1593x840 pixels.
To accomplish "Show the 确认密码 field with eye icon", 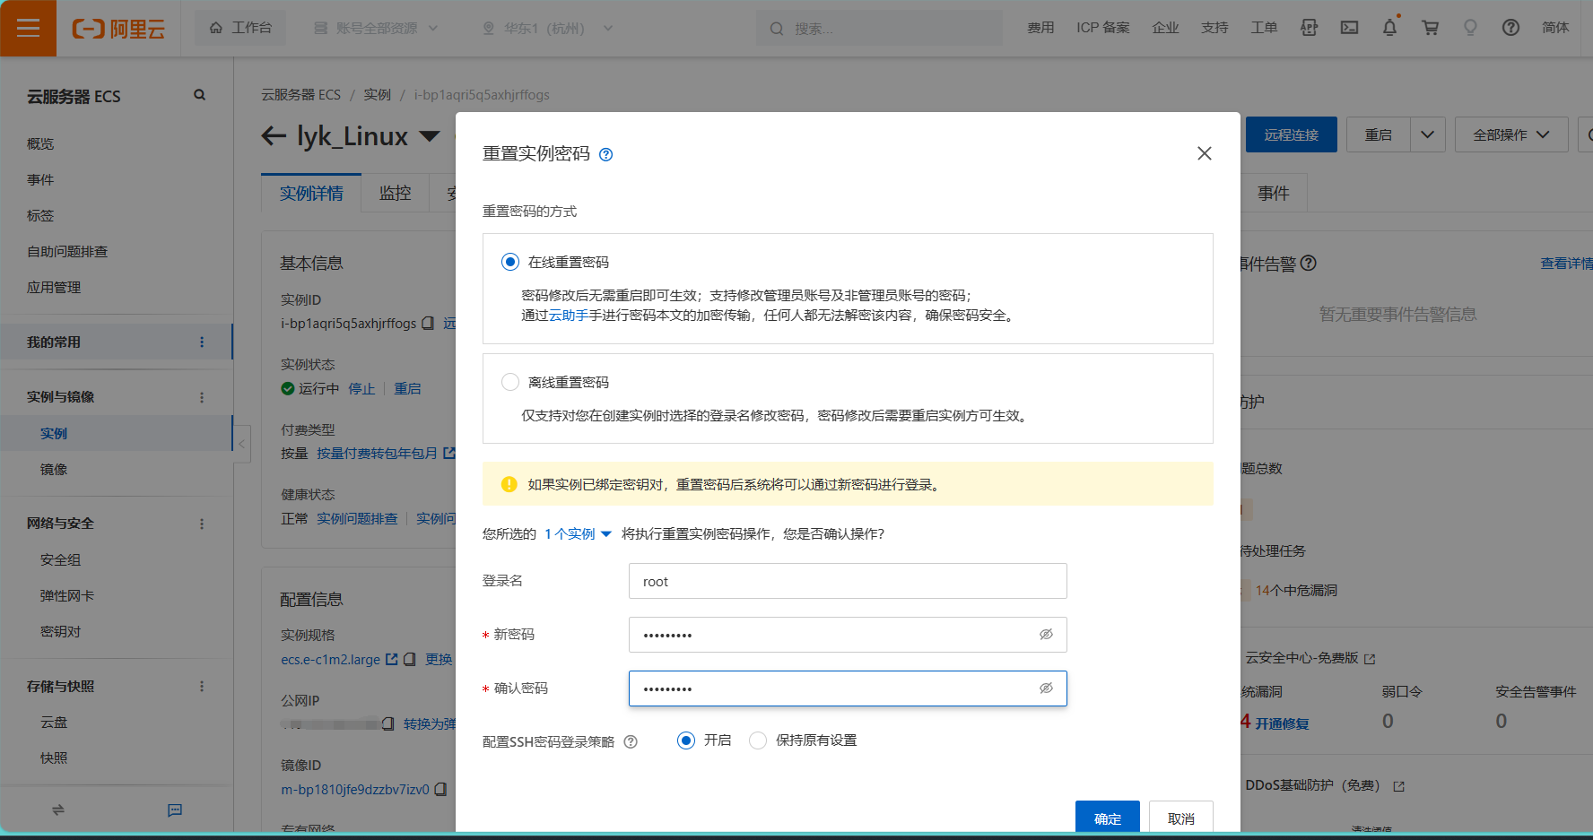I will click(1046, 688).
